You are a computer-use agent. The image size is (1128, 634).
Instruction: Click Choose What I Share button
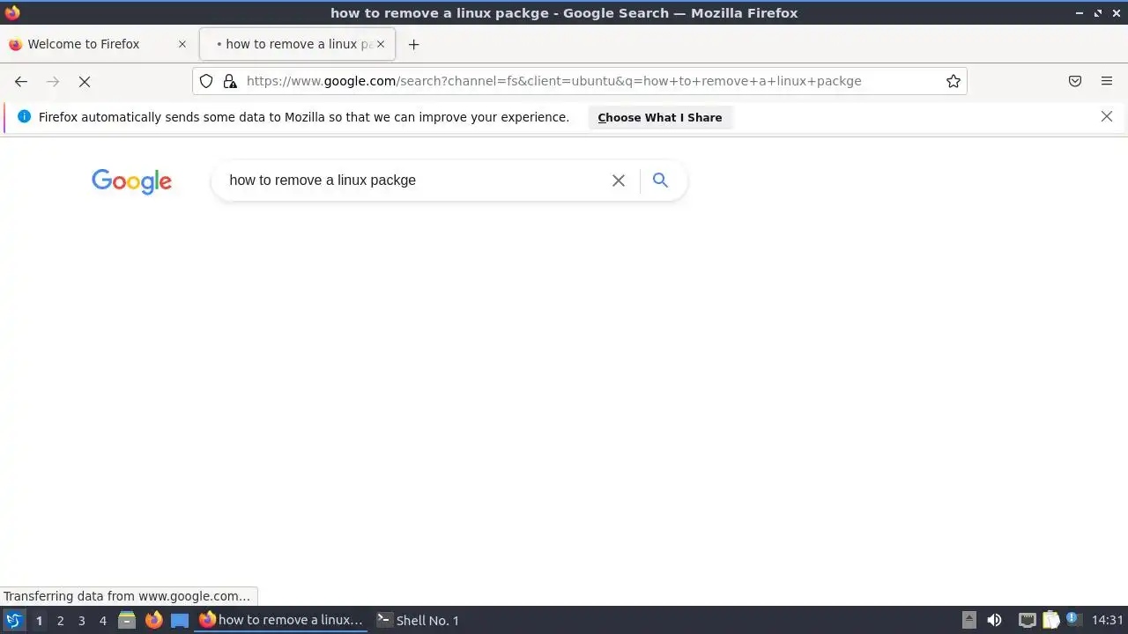pos(660,117)
